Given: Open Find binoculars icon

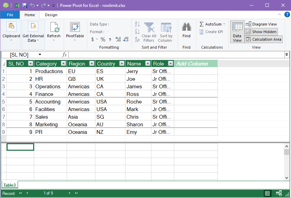Looking at the screenshot, I should [x=187, y=27].
